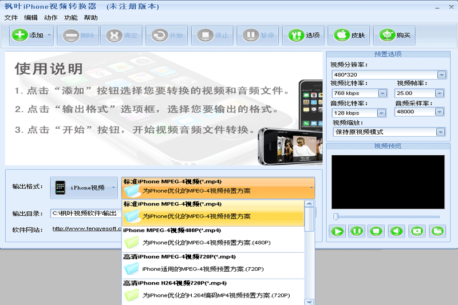458x305 pixels.
Task: Open the 帮助 (Help) menu
Action: pyautogui.click(x=90, y=18)
